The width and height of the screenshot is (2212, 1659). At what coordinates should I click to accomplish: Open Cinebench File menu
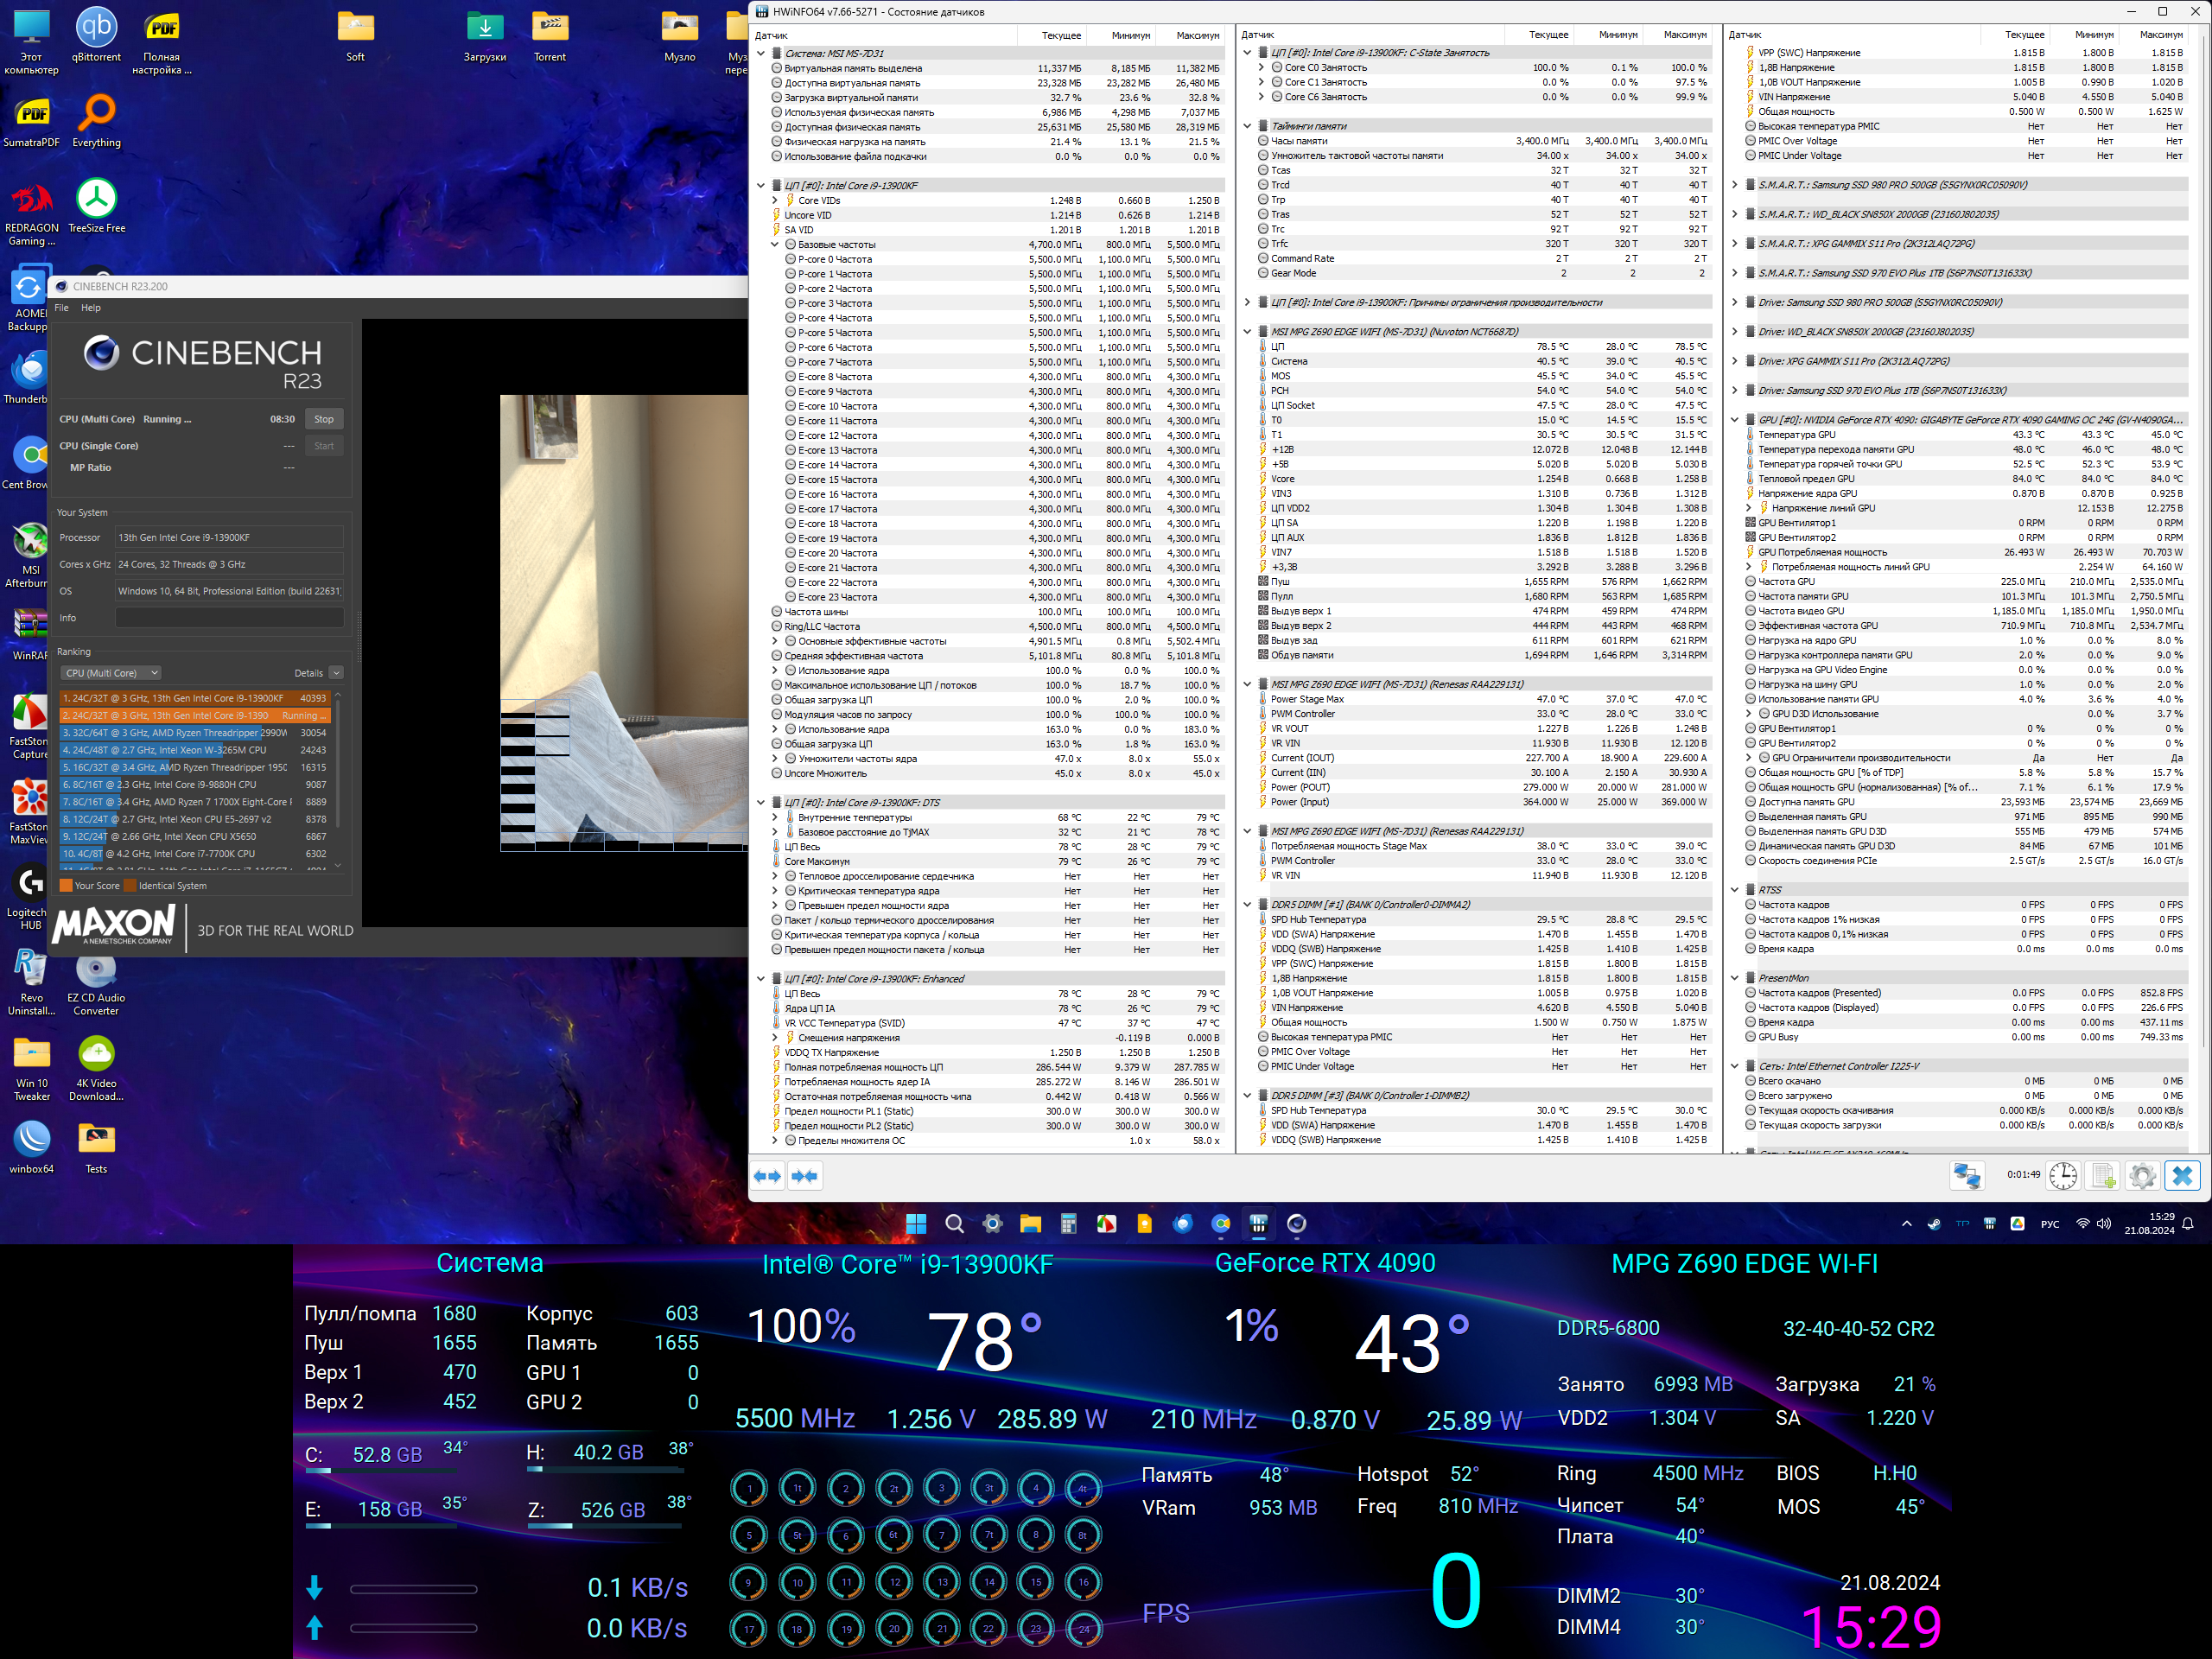pos(61,308)
